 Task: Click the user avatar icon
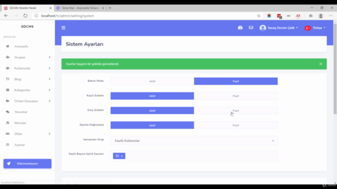pyautogui.click(x=263, y=28)
